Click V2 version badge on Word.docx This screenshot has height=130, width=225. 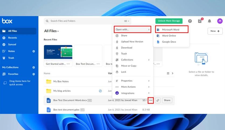click(90, 100)
